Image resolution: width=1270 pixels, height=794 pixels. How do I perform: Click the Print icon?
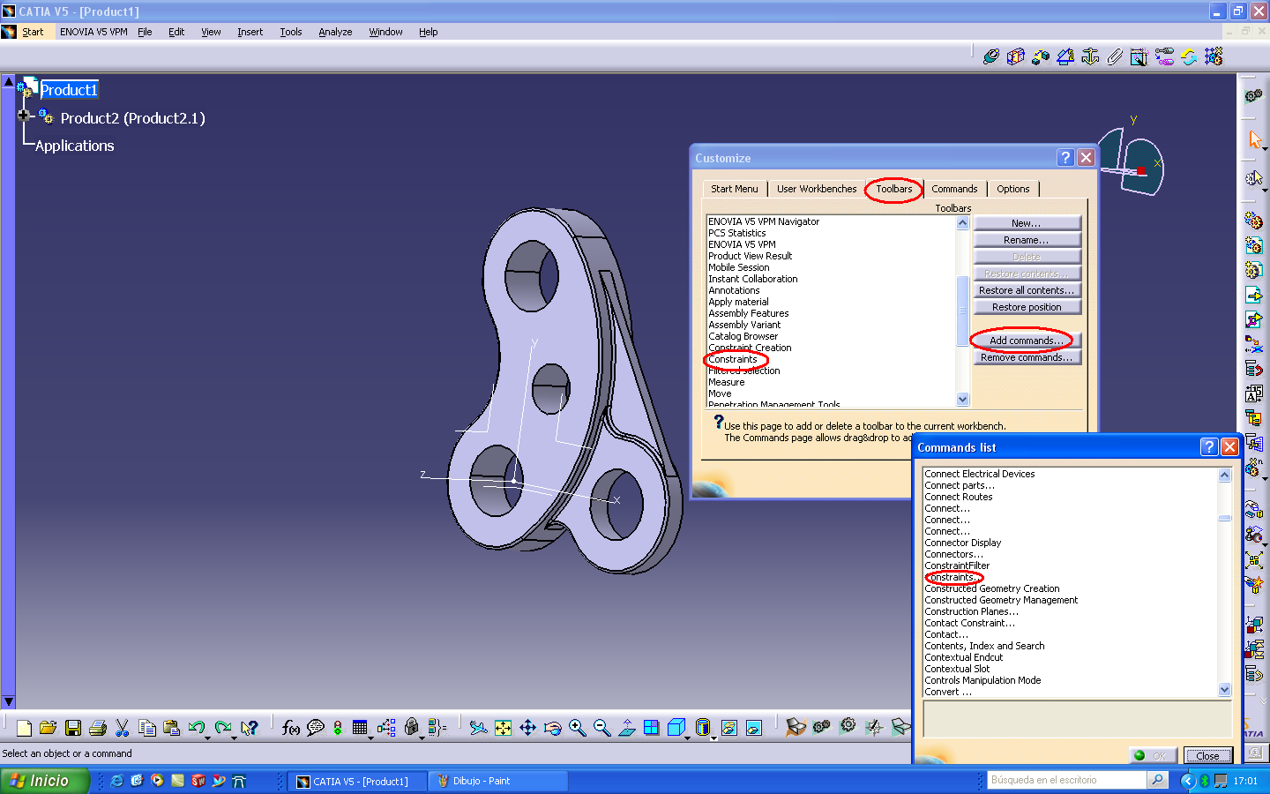pyautogui.click(x=98, y=728)
